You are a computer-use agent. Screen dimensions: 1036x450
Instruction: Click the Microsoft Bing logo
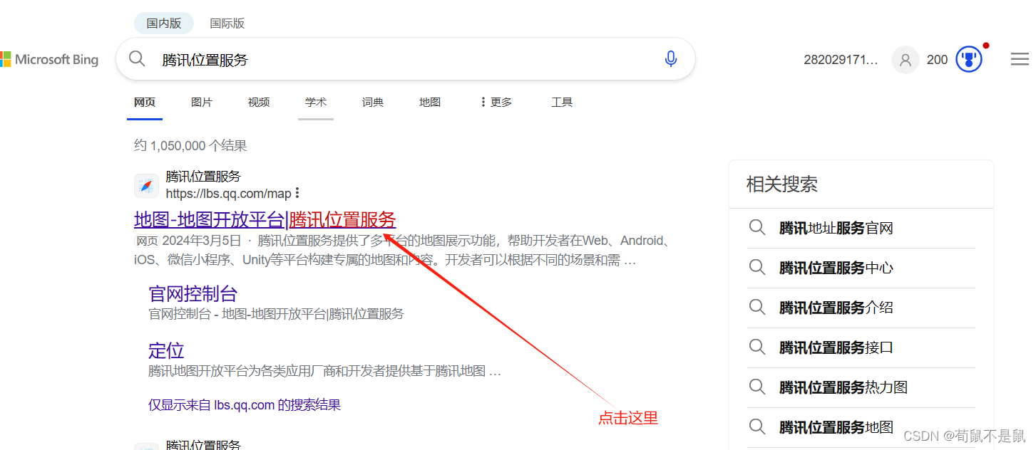tap(49, 59)
